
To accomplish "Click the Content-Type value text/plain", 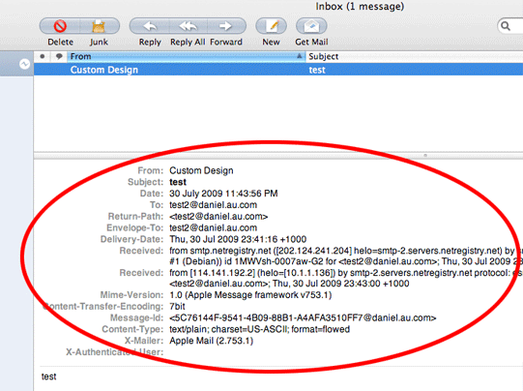I will [x=259, y=329].
